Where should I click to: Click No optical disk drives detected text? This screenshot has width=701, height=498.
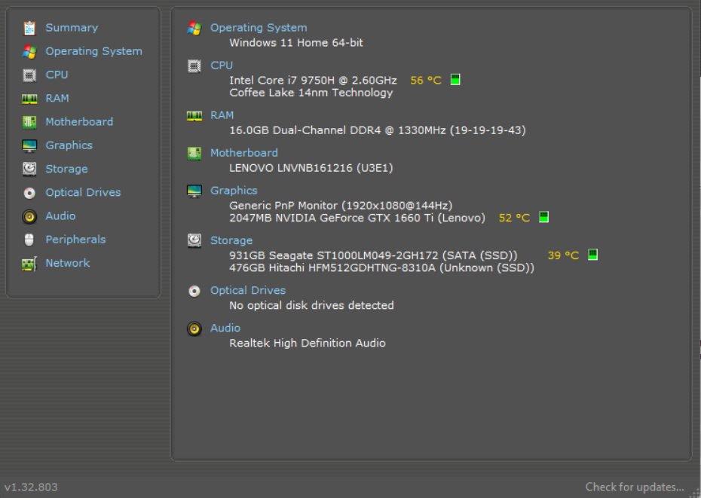coord(311,306)
